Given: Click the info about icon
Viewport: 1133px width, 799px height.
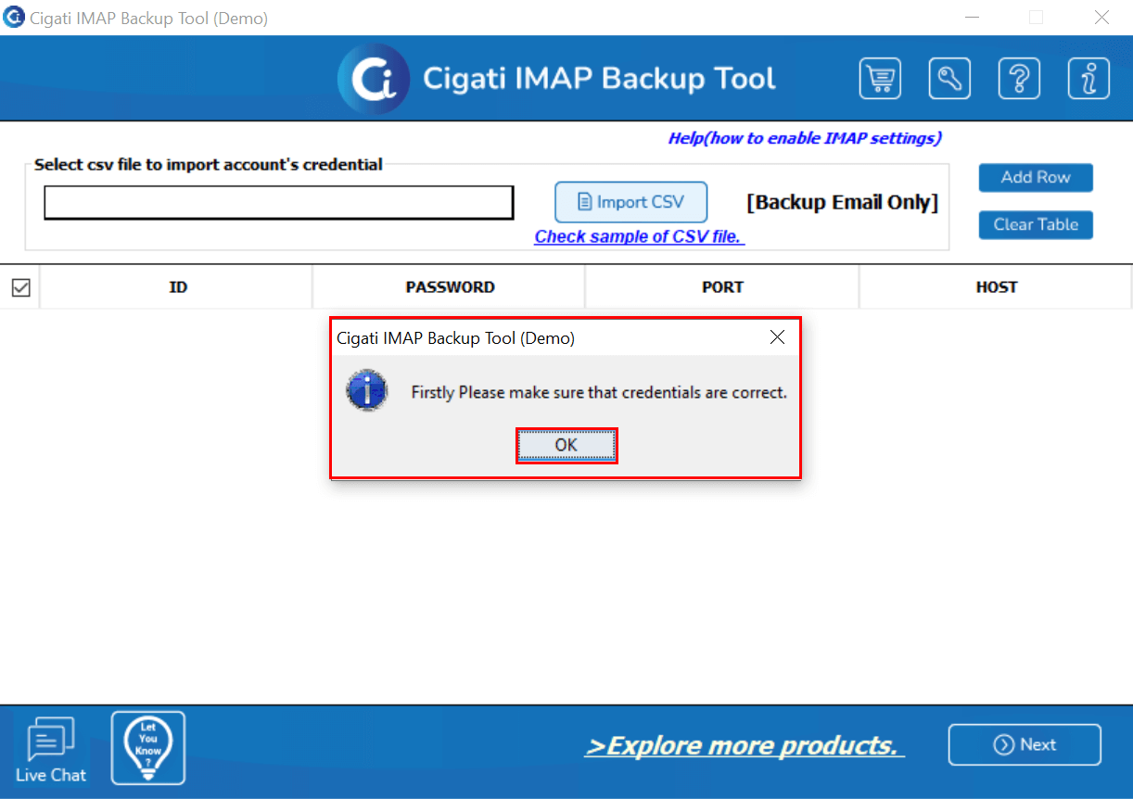Looking at the screenshot, I should (1088, 79).
